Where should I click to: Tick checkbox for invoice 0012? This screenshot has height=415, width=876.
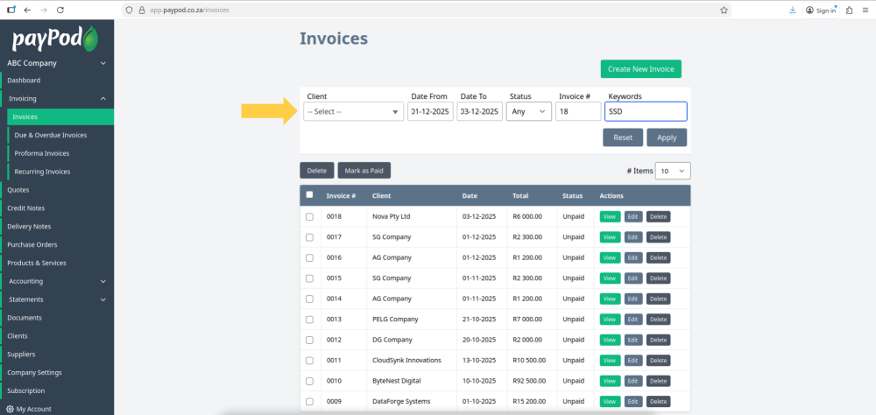309,341
